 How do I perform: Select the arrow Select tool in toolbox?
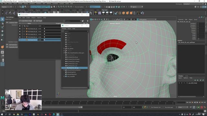[x=2, y=19]
